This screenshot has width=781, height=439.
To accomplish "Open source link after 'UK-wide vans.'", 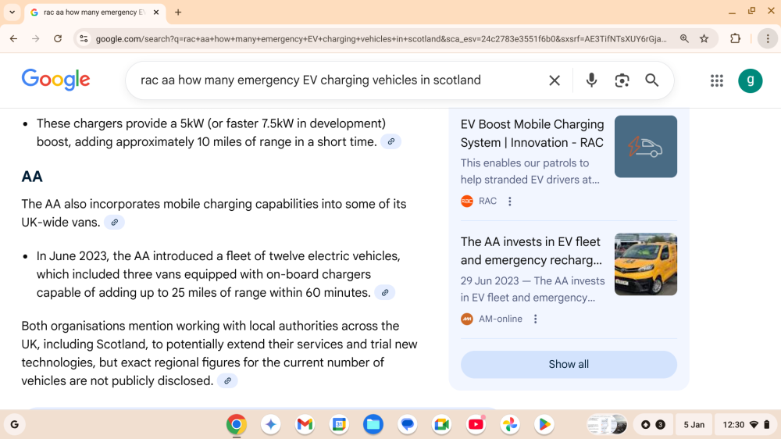I will (114, 223).
